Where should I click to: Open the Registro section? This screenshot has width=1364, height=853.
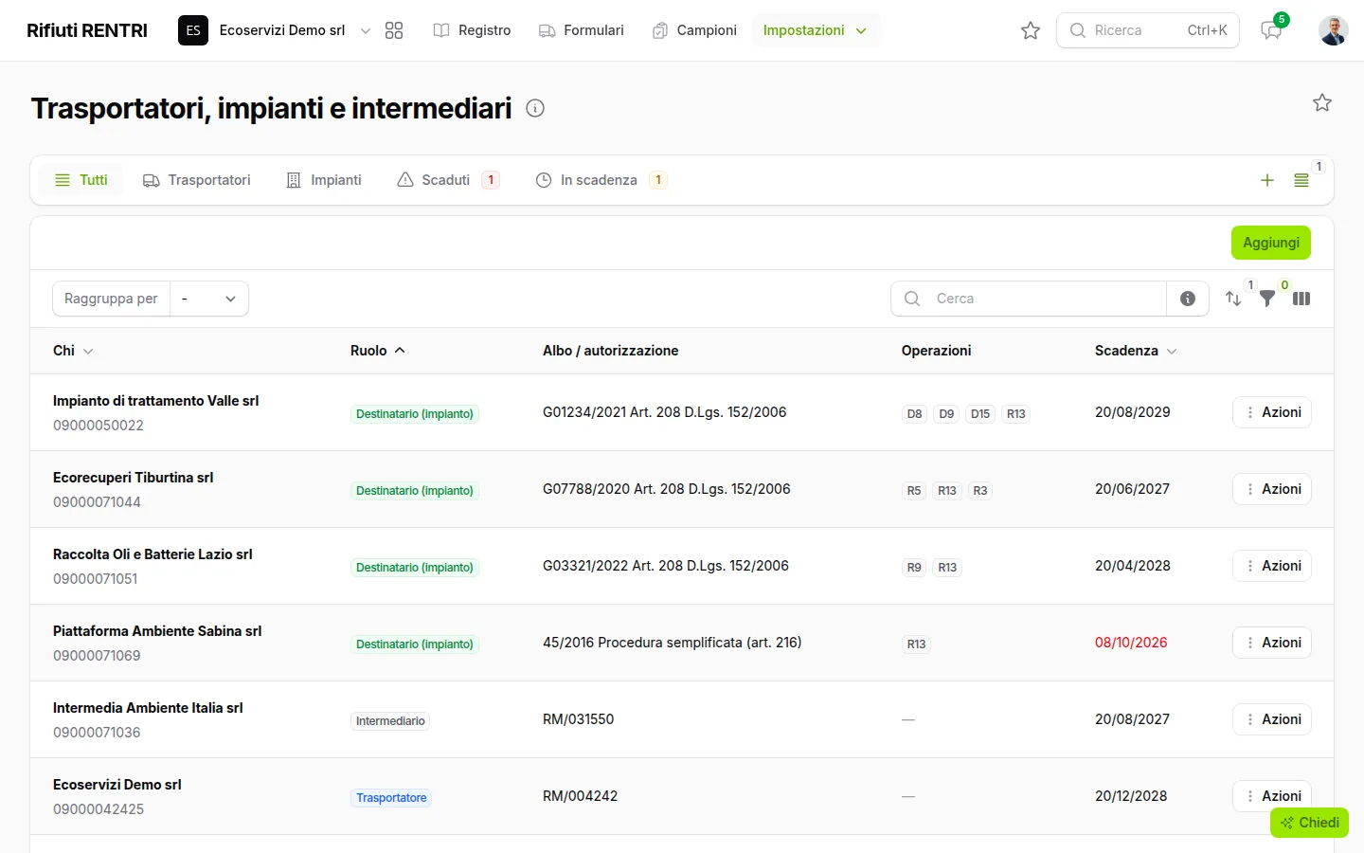[472, 30]
